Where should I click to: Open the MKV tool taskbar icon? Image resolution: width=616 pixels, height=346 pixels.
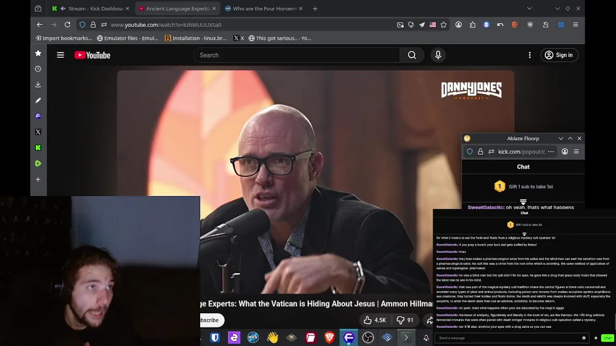pos(253,338)
